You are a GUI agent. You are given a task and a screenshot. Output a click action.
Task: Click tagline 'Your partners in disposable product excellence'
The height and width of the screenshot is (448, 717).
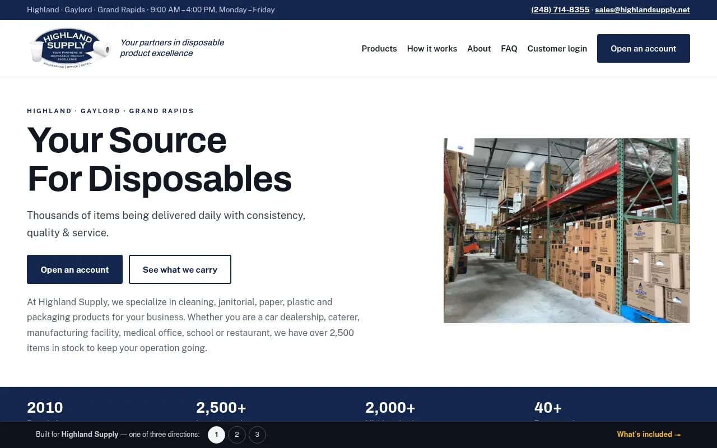point(172,48)
